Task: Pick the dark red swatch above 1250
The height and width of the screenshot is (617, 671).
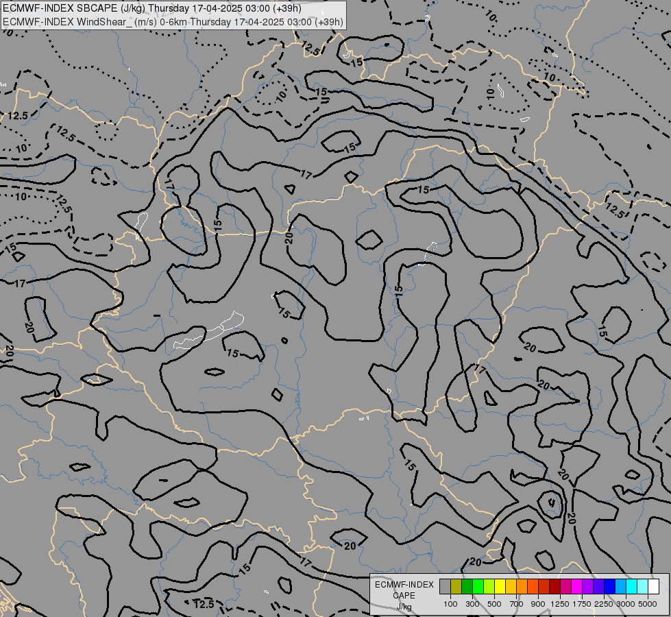Action: point(554,586)
